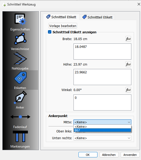Open formula editor for Höhe

pyautogui.click(x=128, y=64)
